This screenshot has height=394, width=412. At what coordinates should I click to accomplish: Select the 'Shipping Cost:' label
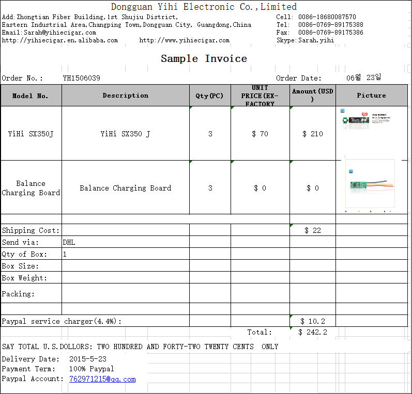(x=31, y=230)
